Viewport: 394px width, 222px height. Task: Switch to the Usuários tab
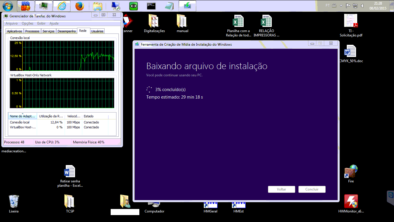point(97,31)
